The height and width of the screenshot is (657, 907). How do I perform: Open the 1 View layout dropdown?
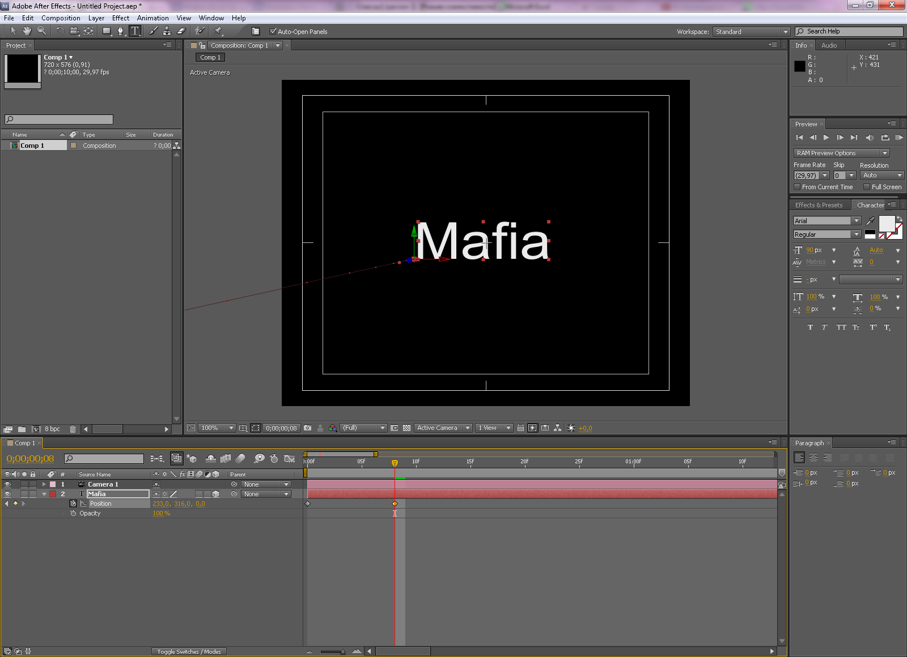[494, 428]
